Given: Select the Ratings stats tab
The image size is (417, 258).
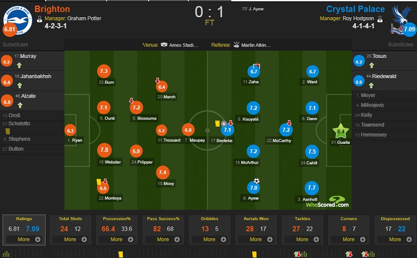Looking at the screenshot, I should coord(24,230).
